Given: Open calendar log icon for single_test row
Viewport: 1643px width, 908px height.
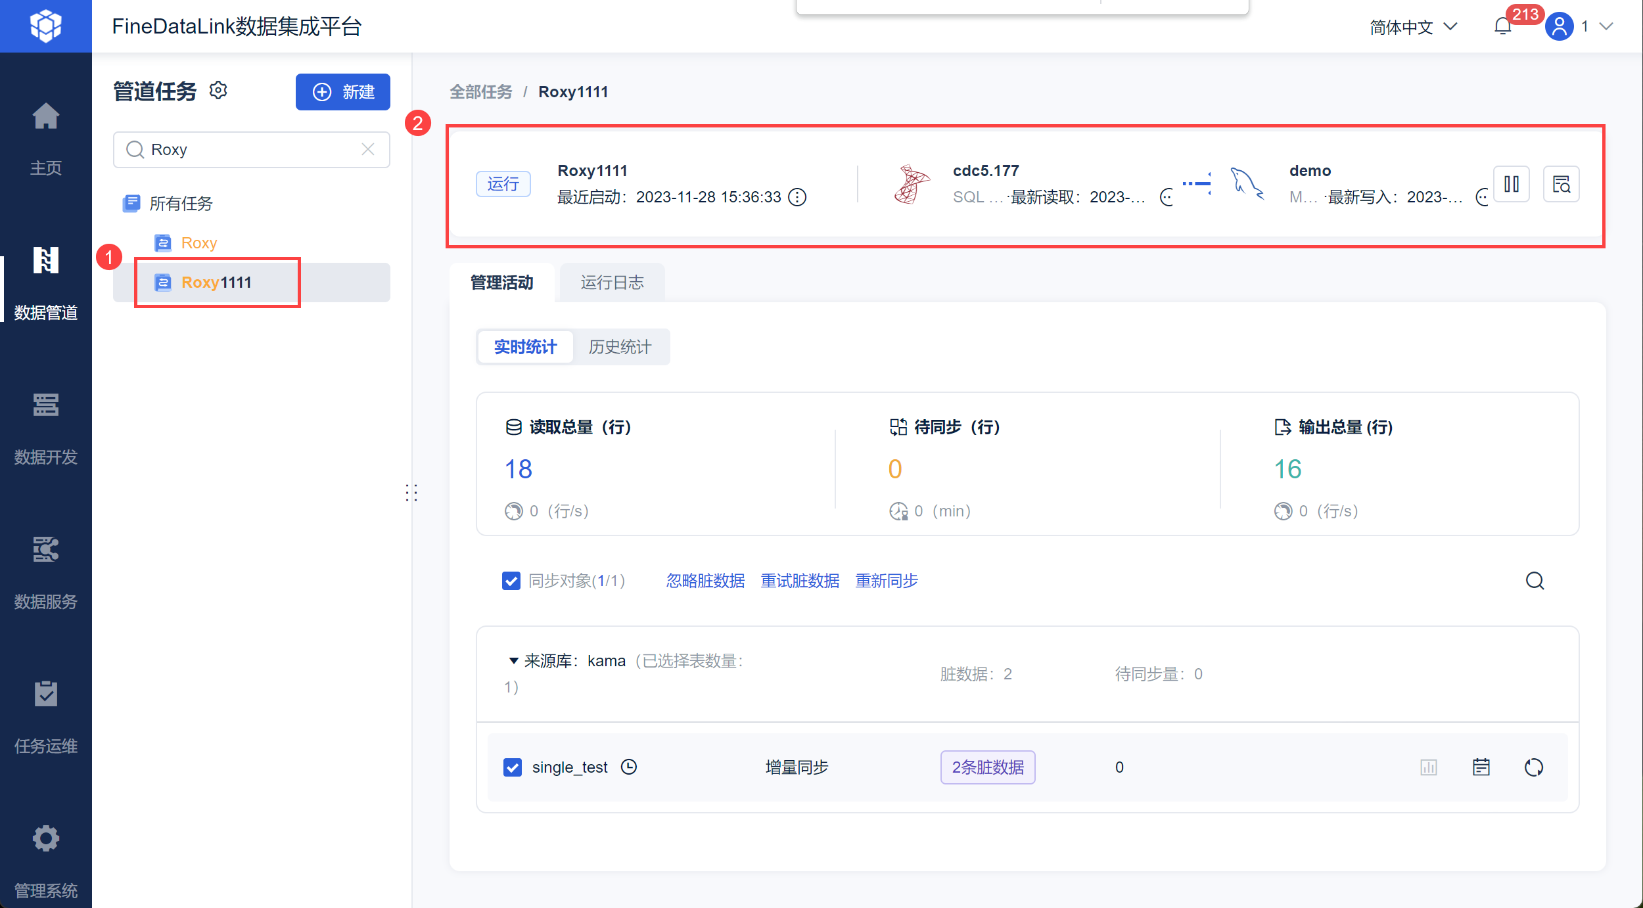Looking at the screenshot, I should click(1481, 767).
